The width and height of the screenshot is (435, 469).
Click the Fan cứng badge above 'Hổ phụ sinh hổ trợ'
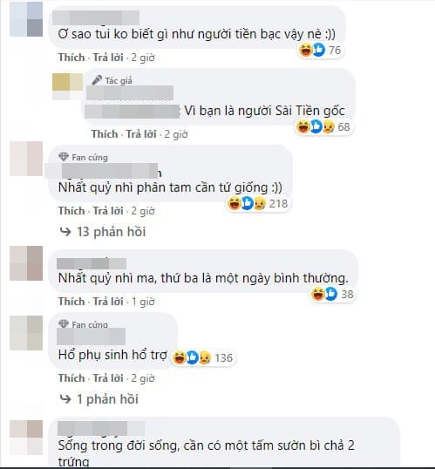(83, 324)
